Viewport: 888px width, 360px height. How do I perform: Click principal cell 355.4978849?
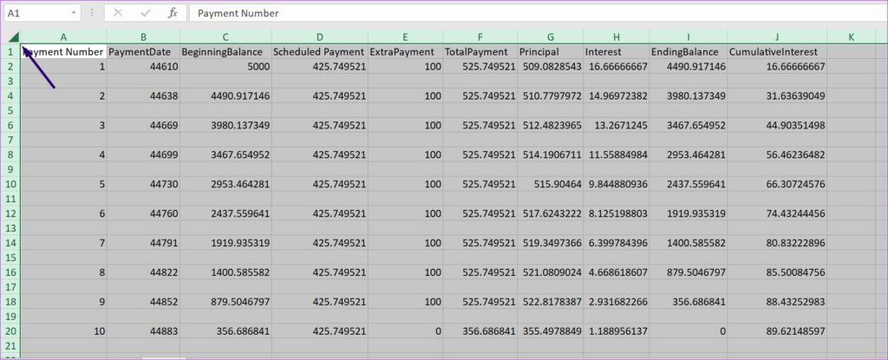pyautogui.click(x=551, y=331)
